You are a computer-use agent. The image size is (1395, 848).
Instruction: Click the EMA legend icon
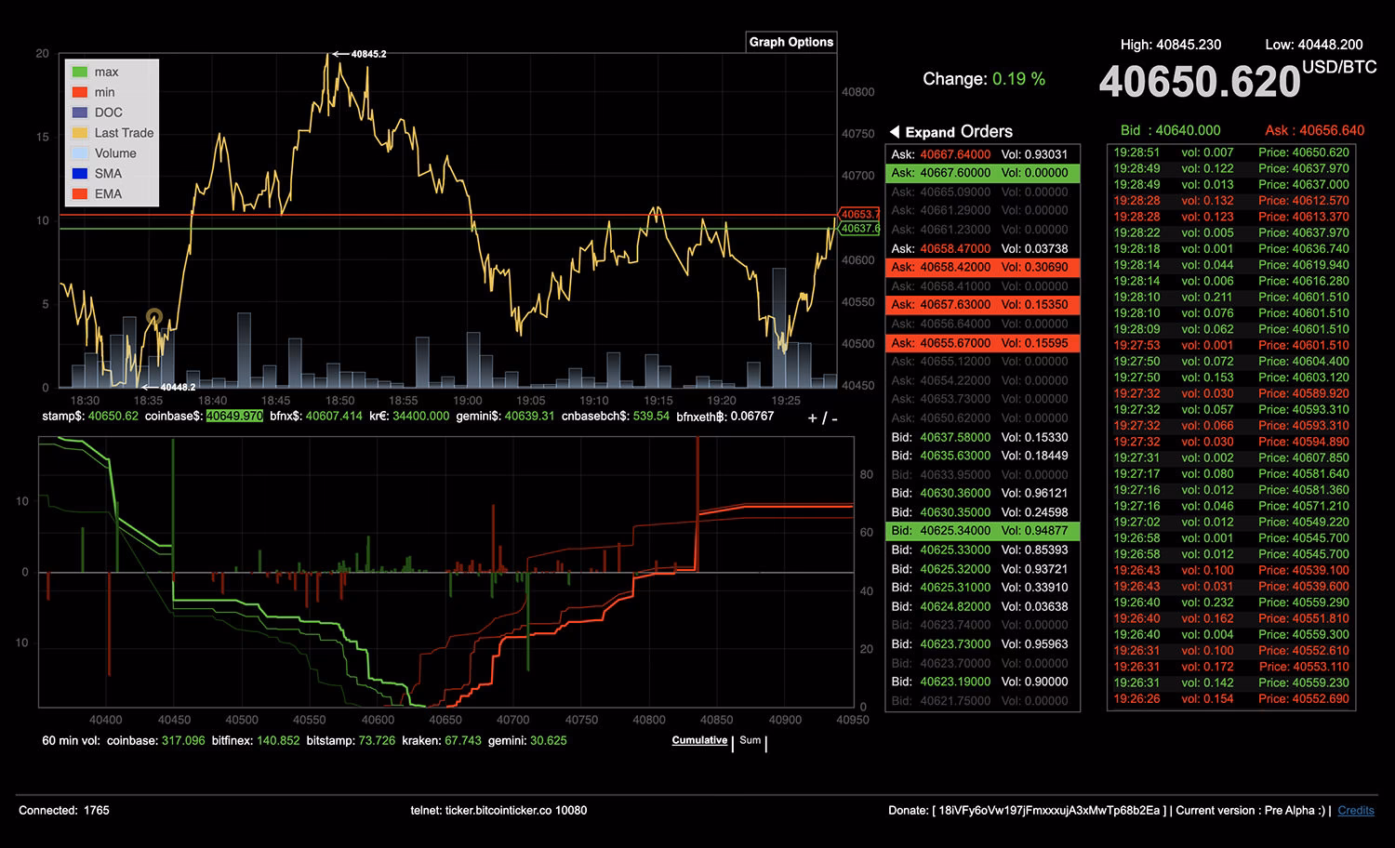[80, 193]
